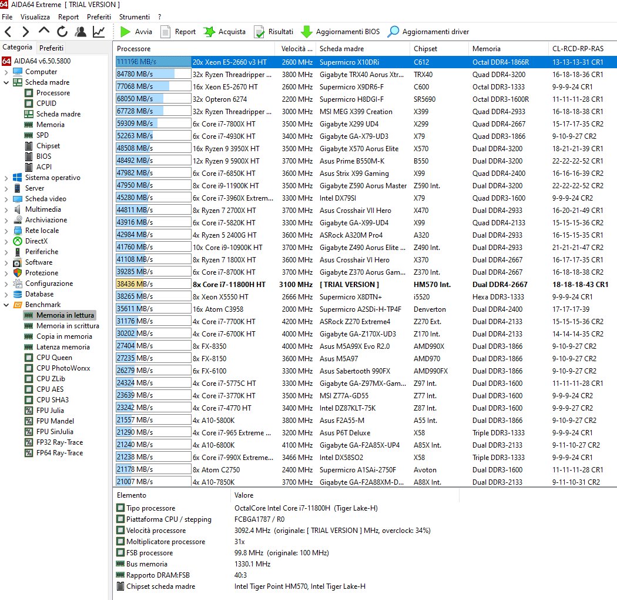
Task: Select the BIOS tree icon
Action: click(x=29, y=156)
